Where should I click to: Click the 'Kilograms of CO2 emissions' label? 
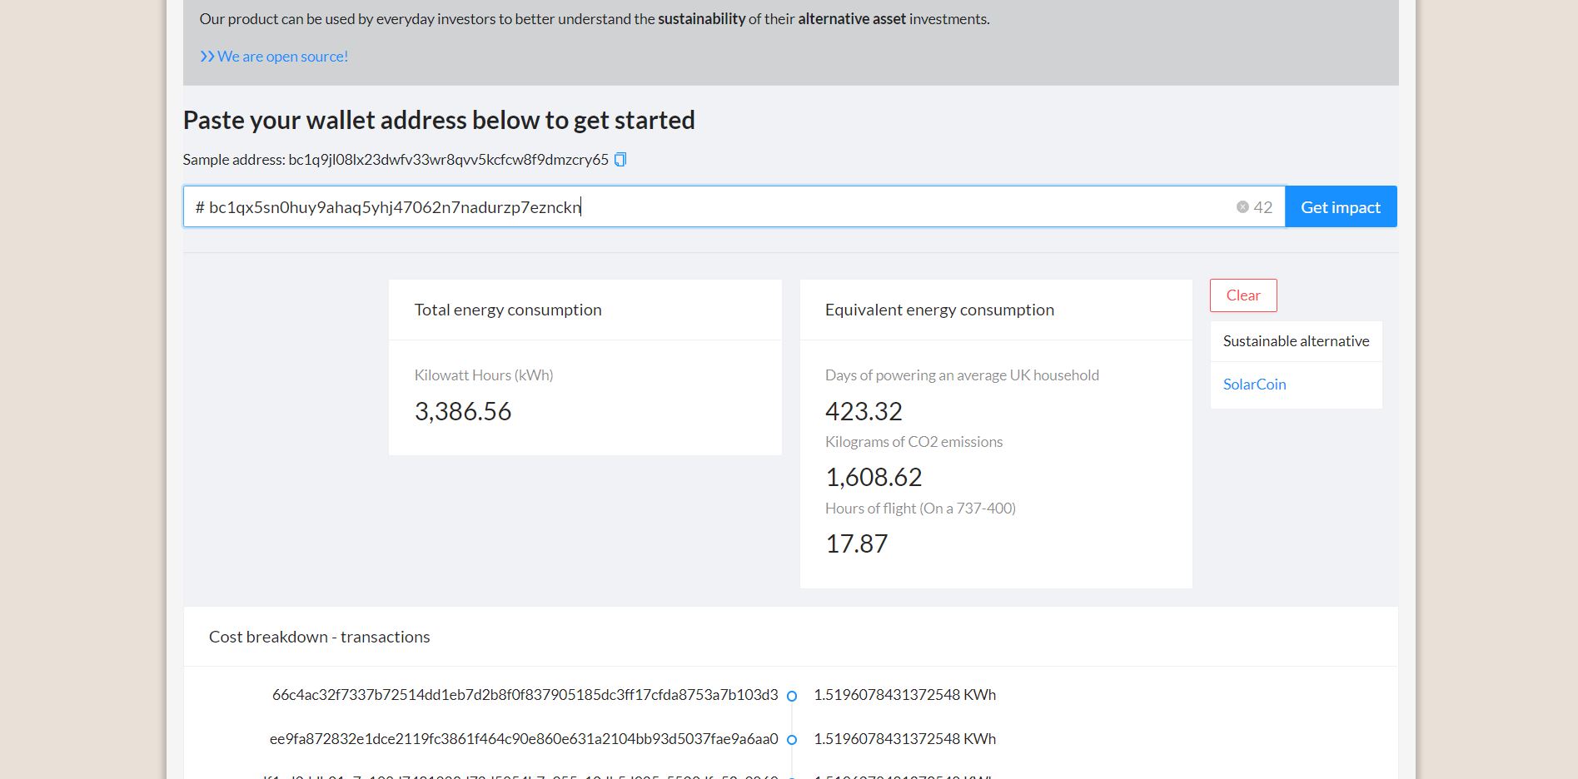[913, 442]
